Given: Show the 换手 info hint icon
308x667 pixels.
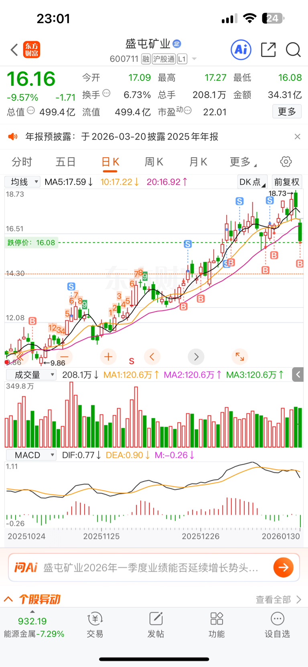Looking at the screenshot, I should [106, 93].
